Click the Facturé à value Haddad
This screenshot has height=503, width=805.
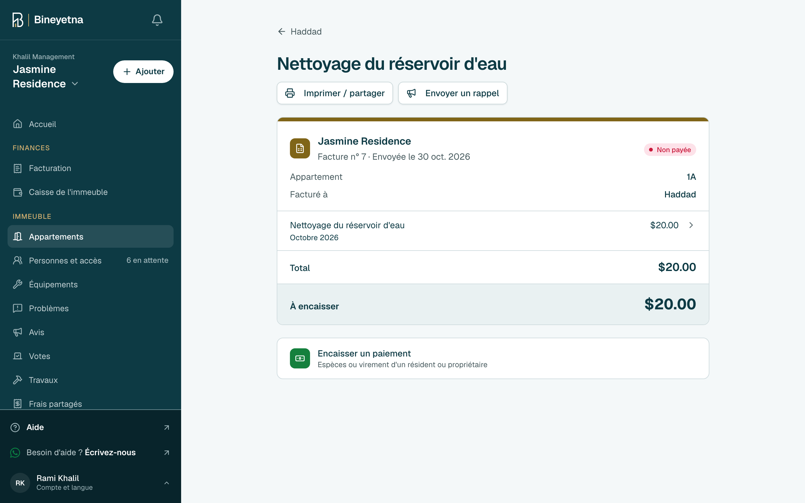pyautogui.click(x=680, y=194)
